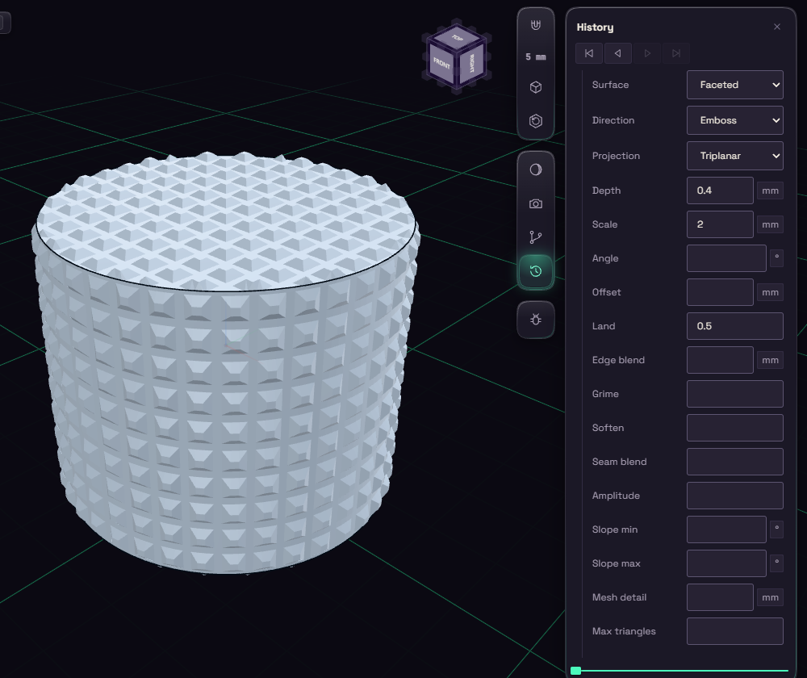Open the branch graph icon

point(536,237)
